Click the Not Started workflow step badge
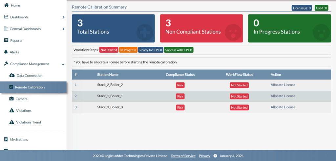This screenshot has width=336, height=161. pyautogui.click(x=109, y=50)
